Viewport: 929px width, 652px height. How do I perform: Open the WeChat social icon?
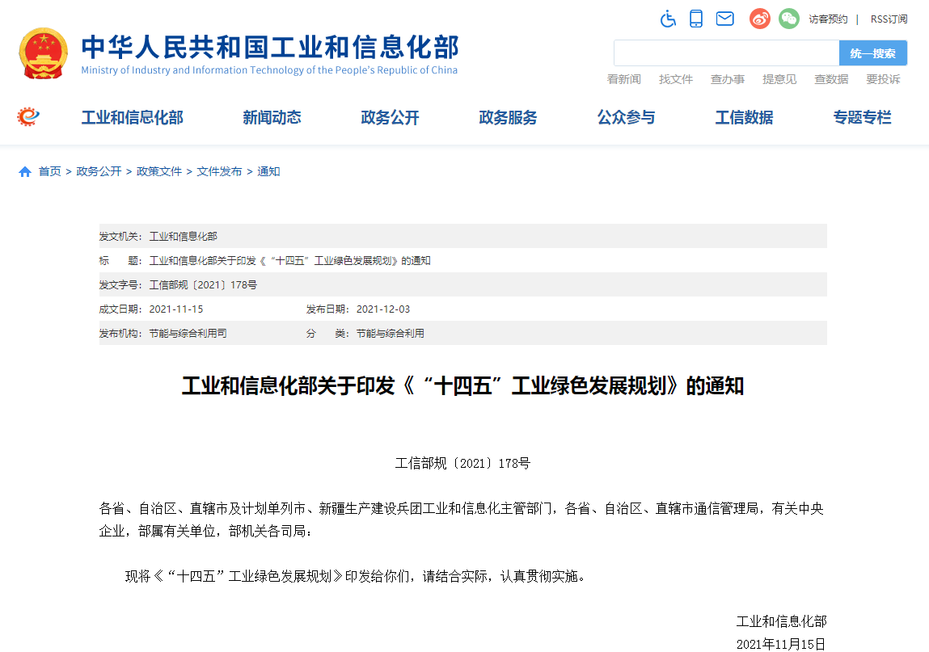point(788,19)
